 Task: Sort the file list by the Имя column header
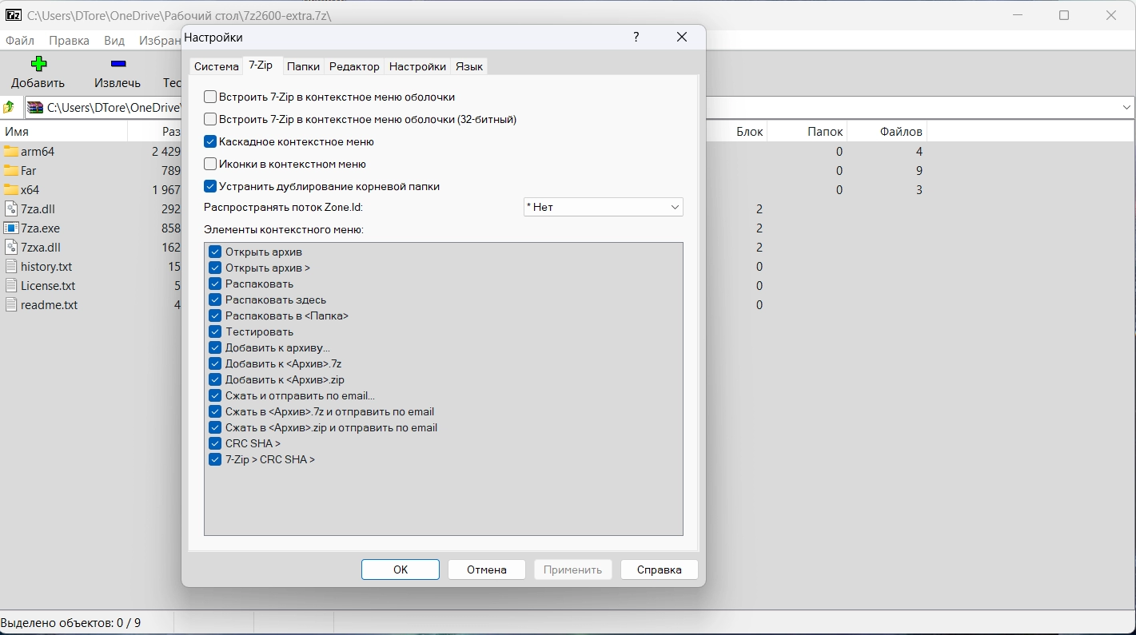click(64, 132)
